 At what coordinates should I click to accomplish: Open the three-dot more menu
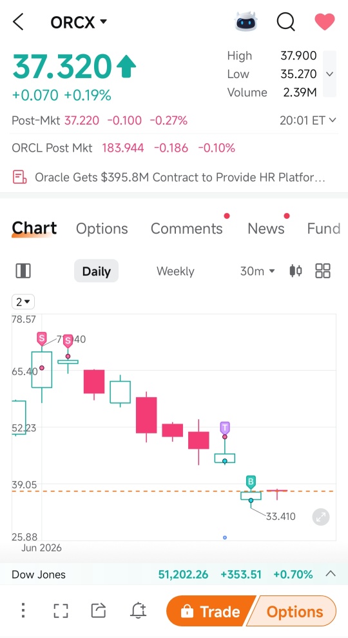point(23,610)
